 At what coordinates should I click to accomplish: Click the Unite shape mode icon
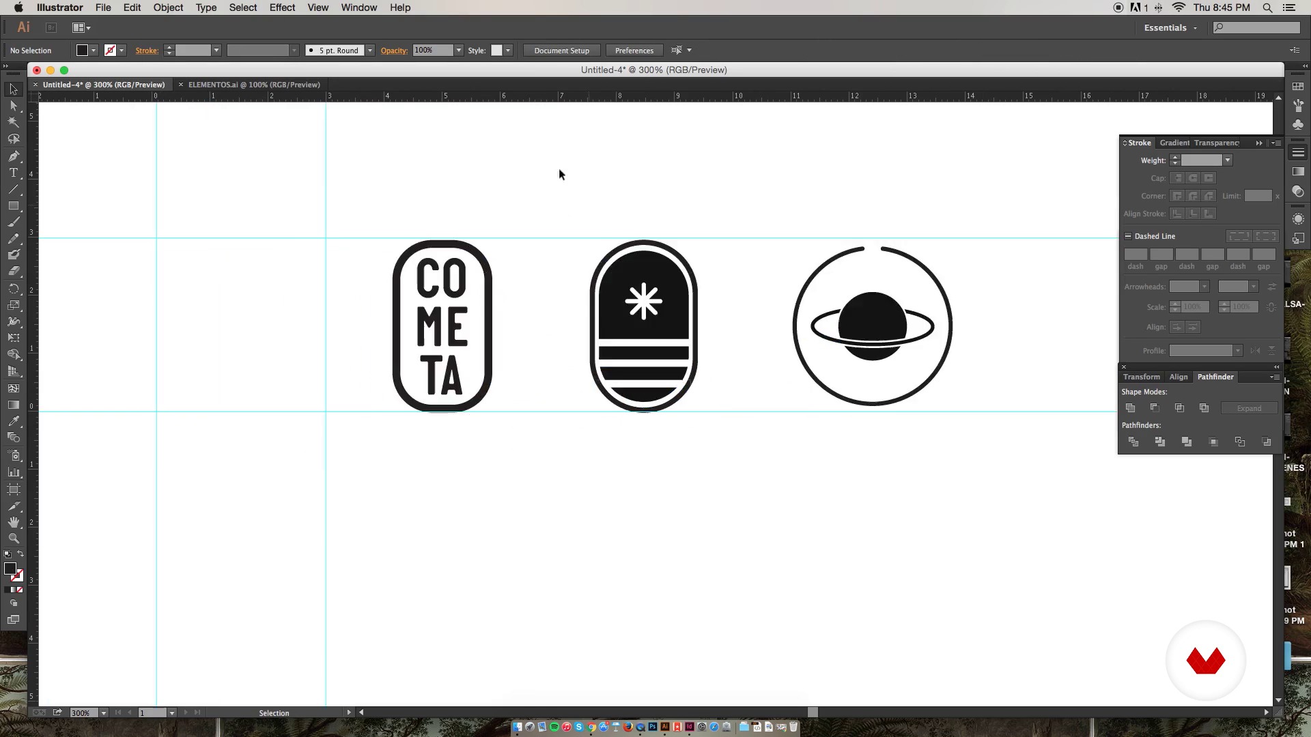[x=1131, y=408]
